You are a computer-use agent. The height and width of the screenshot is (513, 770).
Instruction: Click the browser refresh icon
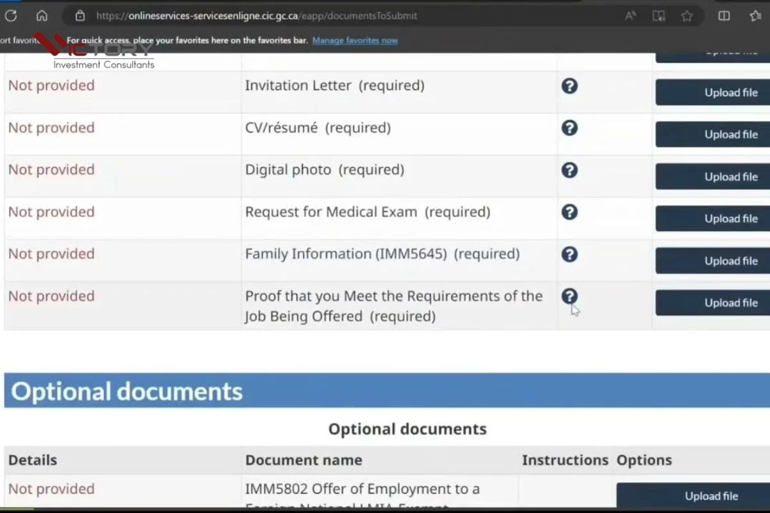click(11, 16)
